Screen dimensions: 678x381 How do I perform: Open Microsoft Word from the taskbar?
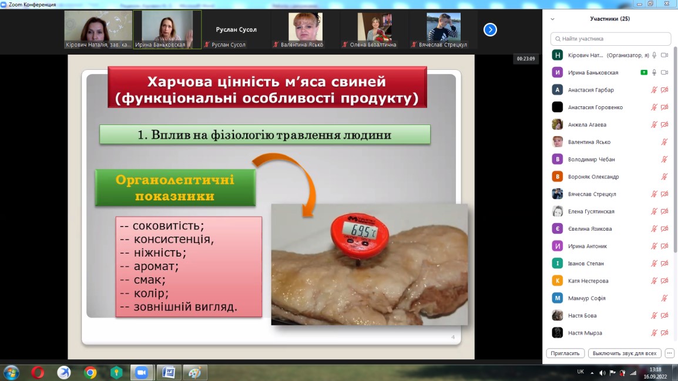(x=168, y=372)
